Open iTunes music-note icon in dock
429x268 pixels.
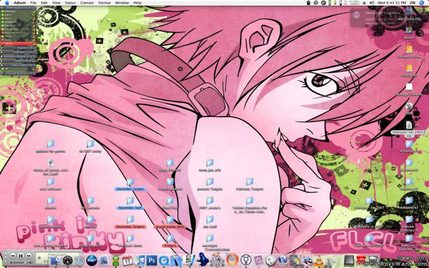pyautogui.click(x=139, y=260)
